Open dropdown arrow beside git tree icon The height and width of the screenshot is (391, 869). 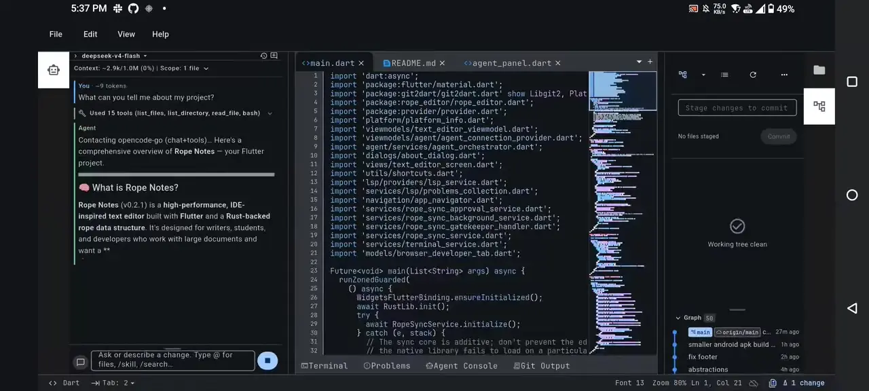(703, 75)
